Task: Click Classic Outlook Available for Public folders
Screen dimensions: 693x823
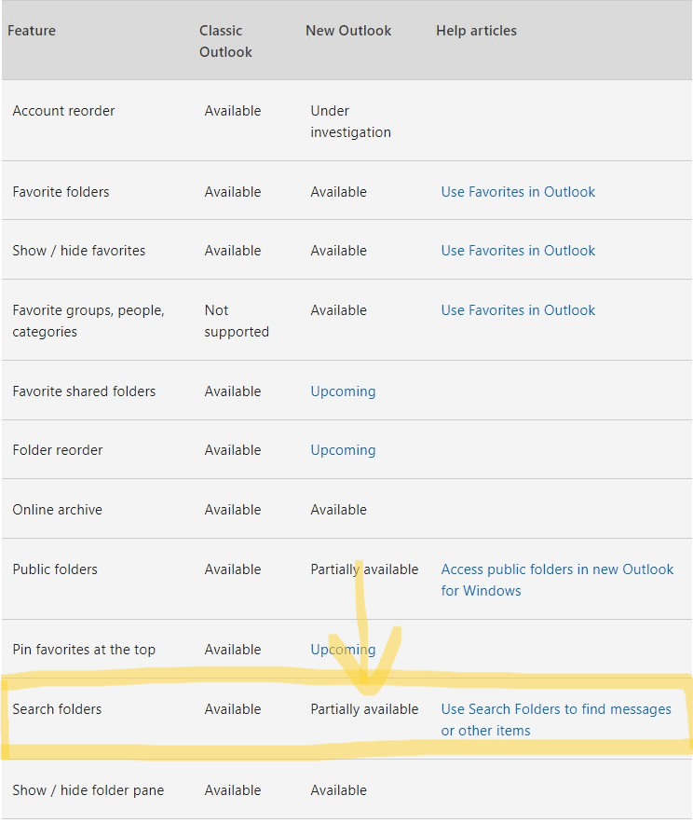Action: (x=233, y=569)
